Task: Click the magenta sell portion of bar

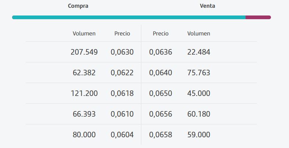Action: pos(258,17)
